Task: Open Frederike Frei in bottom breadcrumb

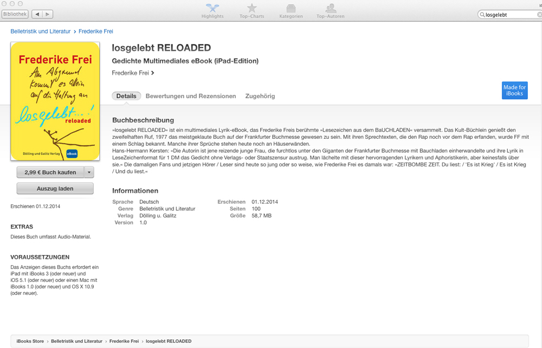Action: tap(124, 341)
